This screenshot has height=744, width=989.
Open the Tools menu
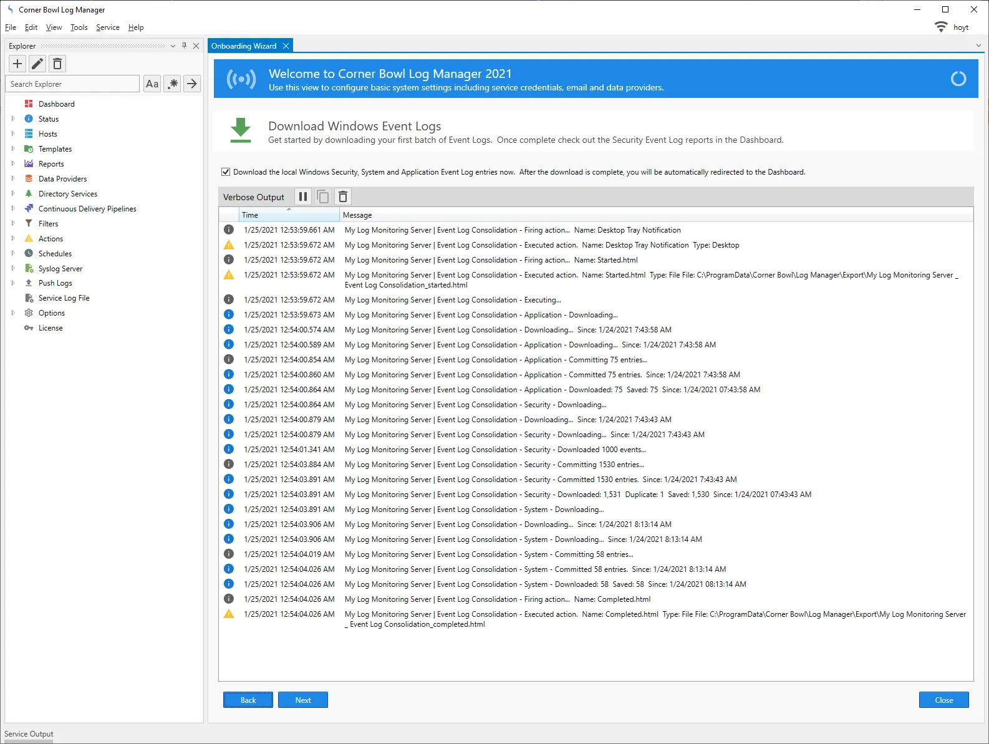79,27
